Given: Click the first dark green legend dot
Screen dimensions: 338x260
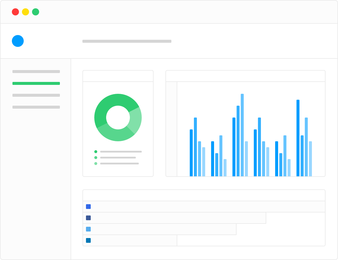Looking at the screenshot, I should pyautogui.click(x=96, y=152).
